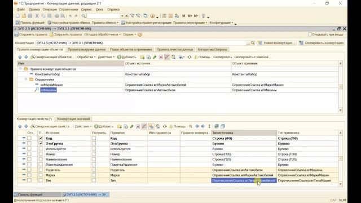Click the Тип источника column header
Screen dimensions: 361x203
point(244,133)
